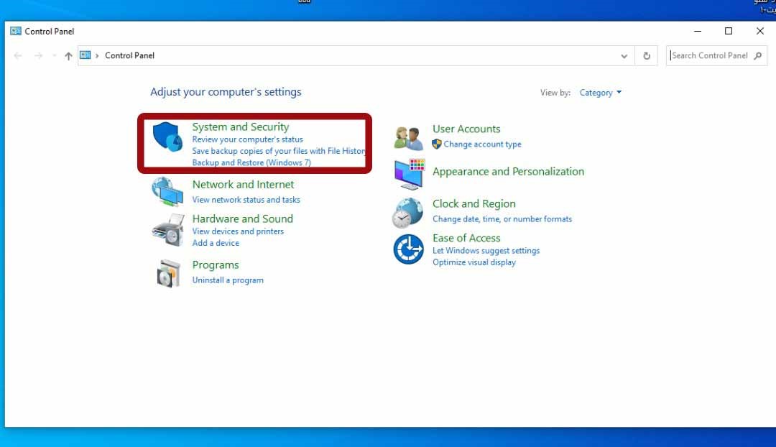
Task: Refresh the Control Panel address bar
Action: click(647, 55)
